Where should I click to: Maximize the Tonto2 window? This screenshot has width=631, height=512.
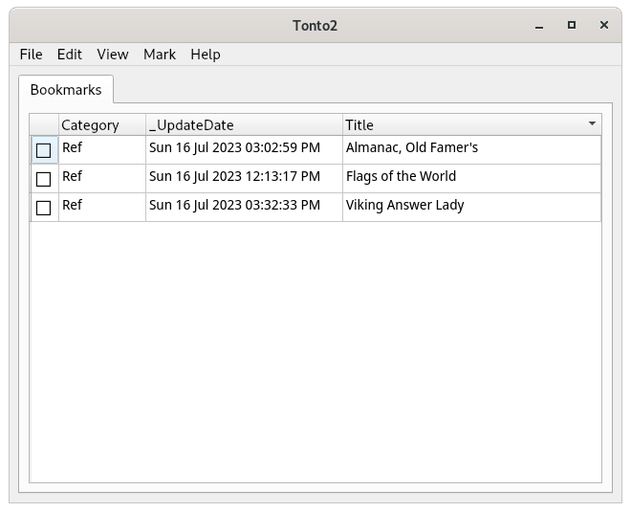coord(572,25)
